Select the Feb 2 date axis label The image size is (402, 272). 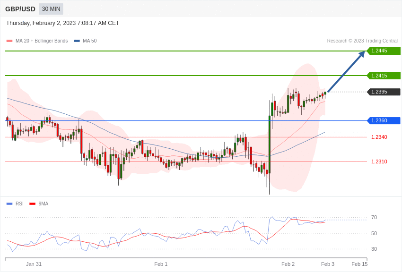[288, 264]
